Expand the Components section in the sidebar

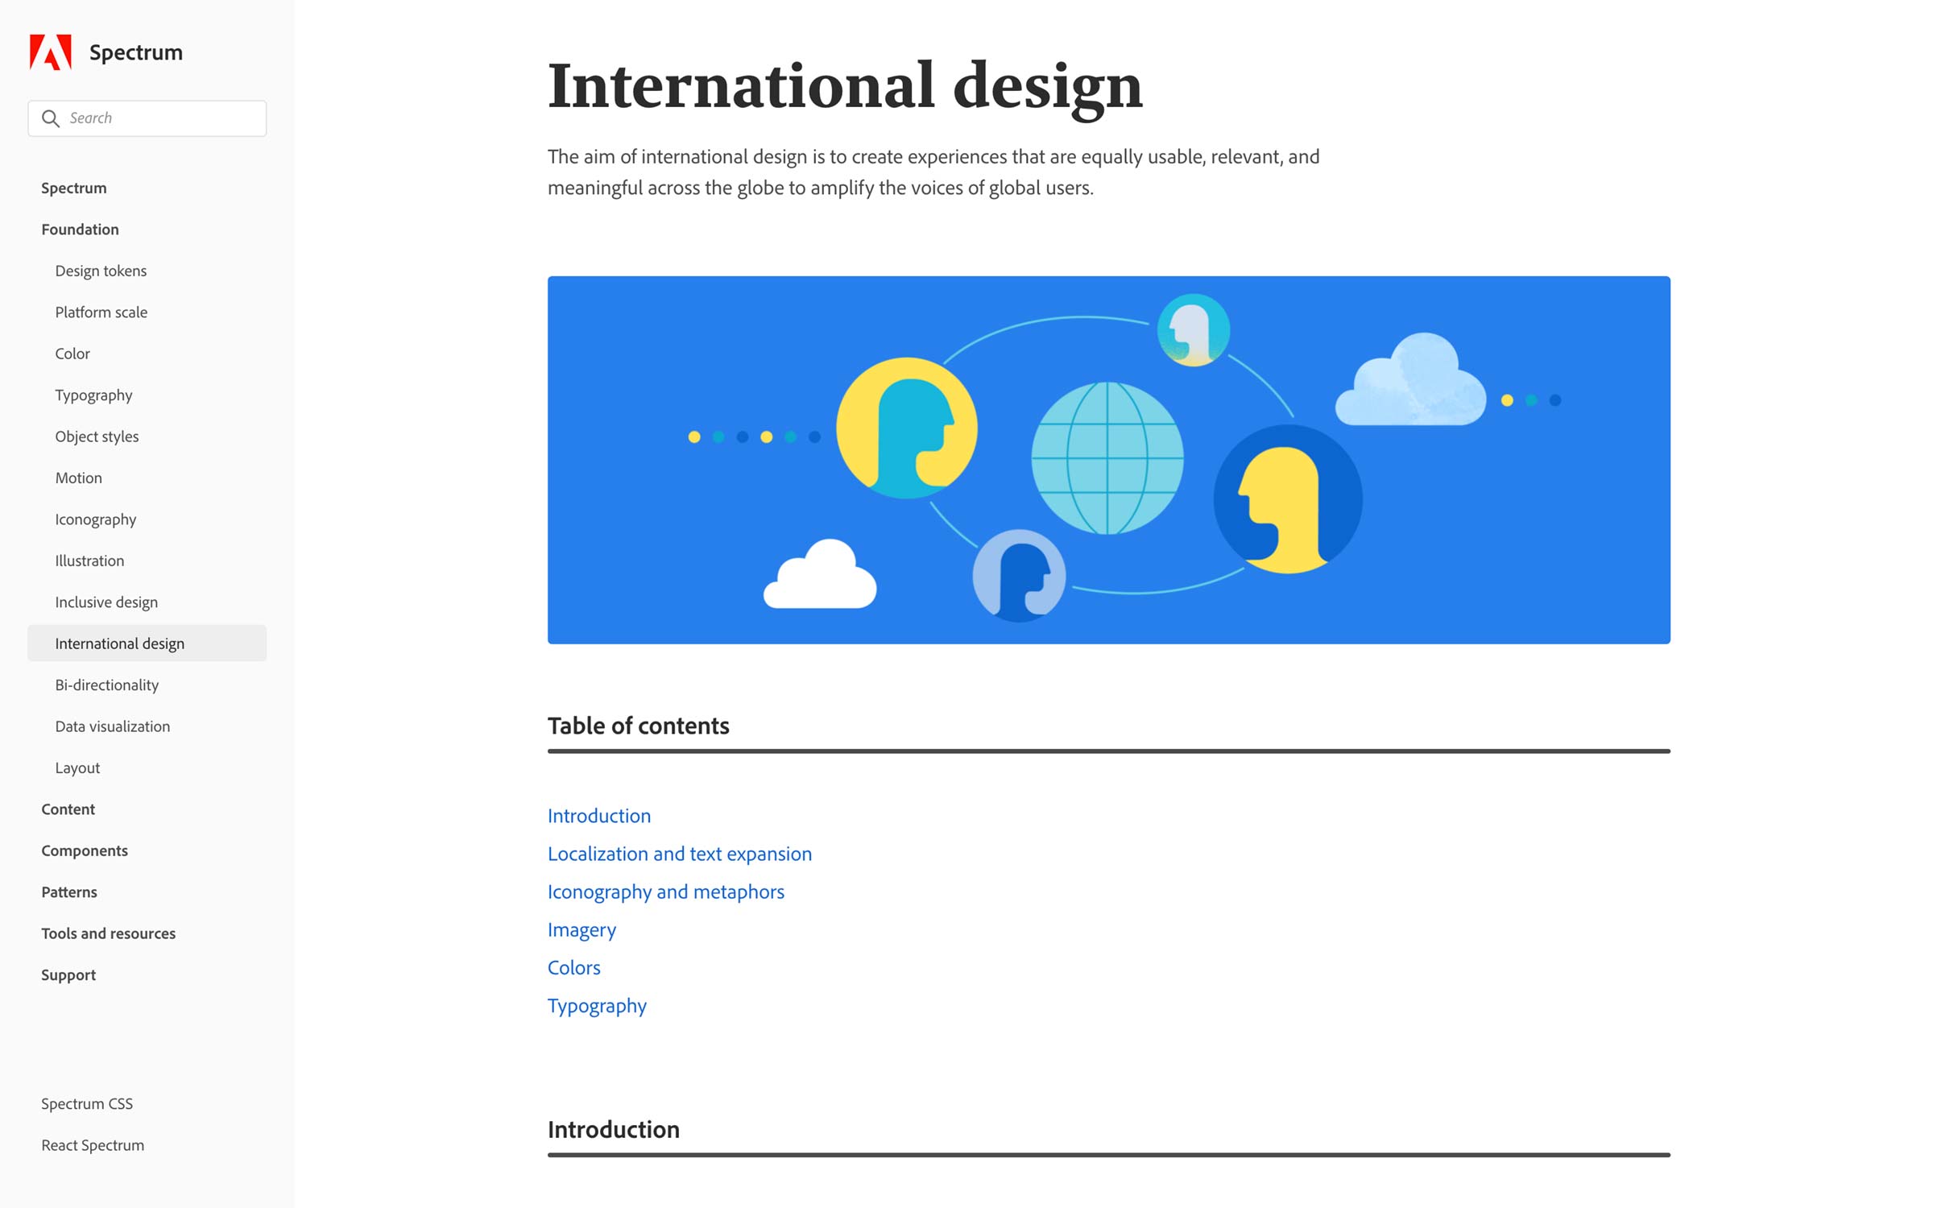(85, 850)
